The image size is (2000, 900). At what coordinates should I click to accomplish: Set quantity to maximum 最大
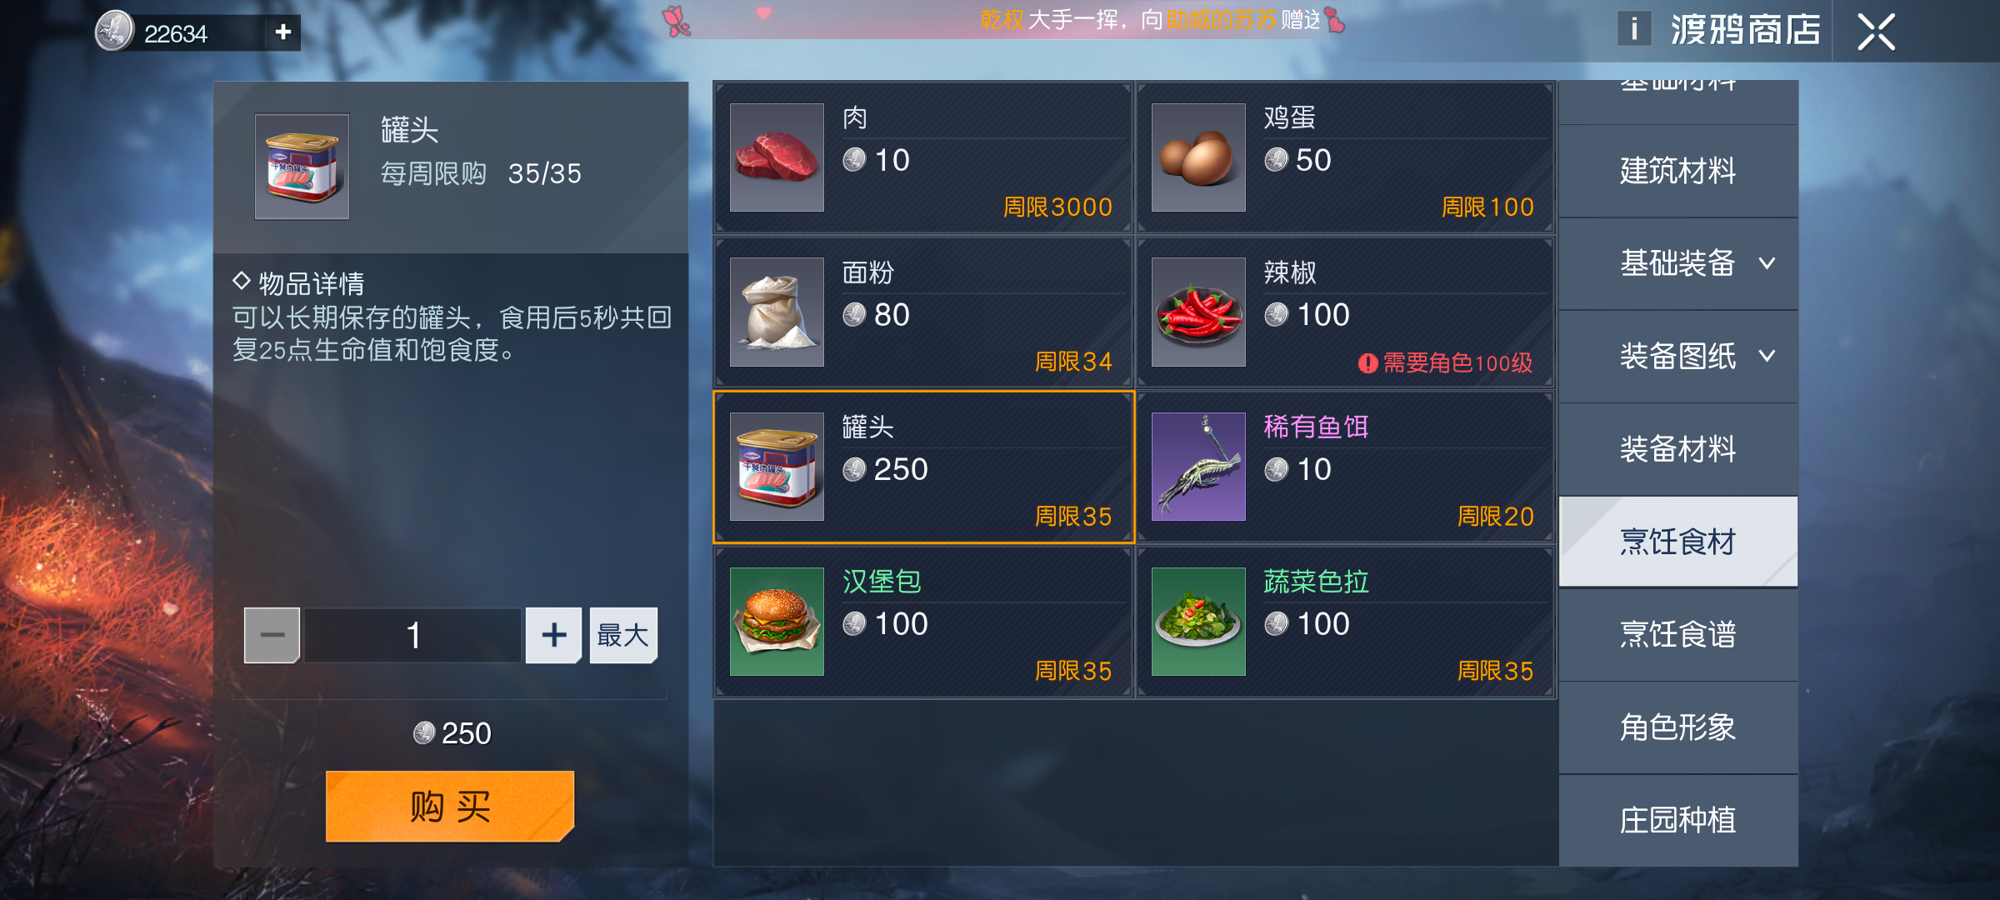tap(623, 635)
